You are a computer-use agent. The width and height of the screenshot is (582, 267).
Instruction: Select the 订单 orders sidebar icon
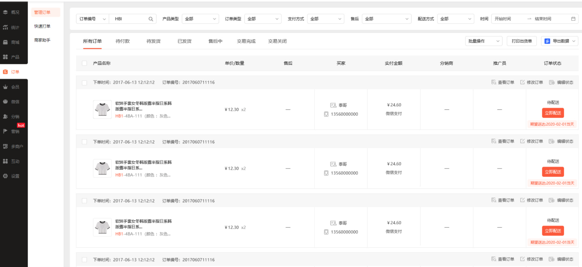[5, 72]
